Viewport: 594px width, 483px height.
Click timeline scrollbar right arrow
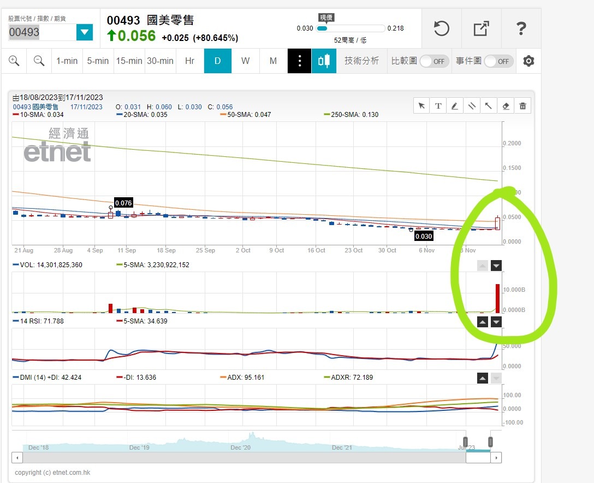(496, 458)
